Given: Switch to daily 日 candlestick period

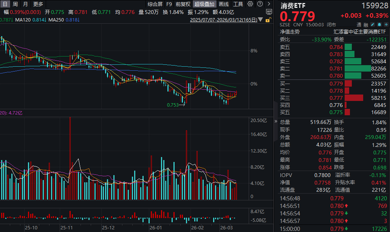Looking at the screenshot, I should pos(5,4).
